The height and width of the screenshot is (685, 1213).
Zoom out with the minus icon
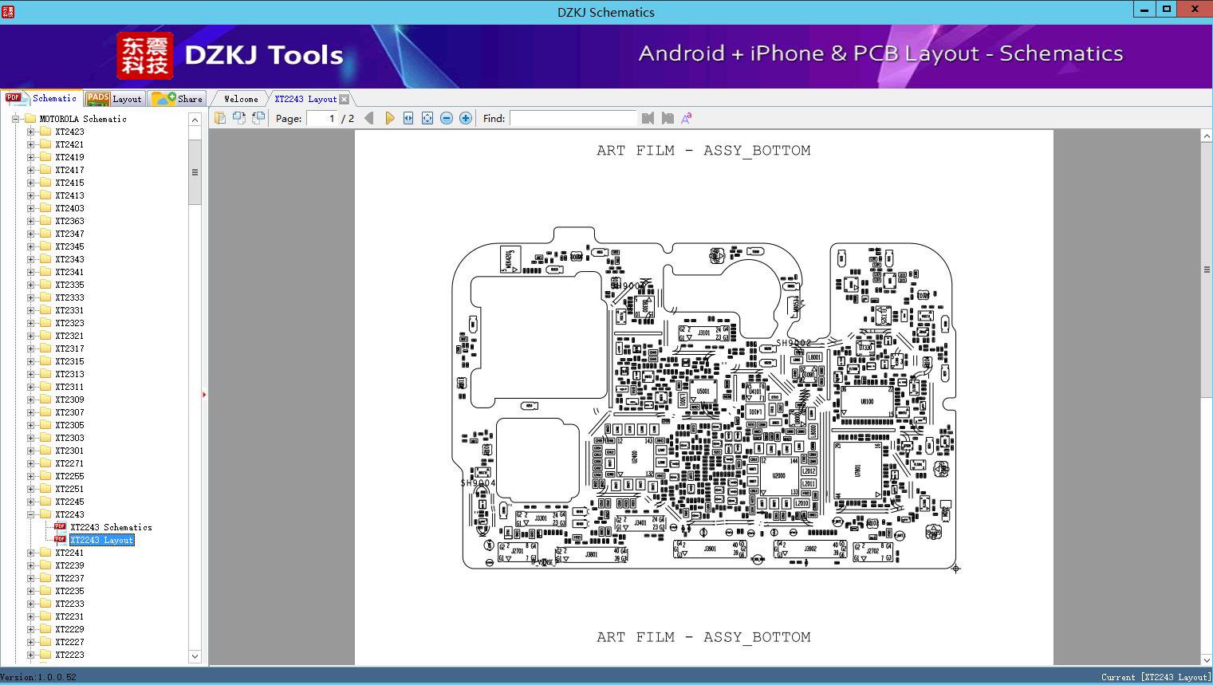pos(447,118)
